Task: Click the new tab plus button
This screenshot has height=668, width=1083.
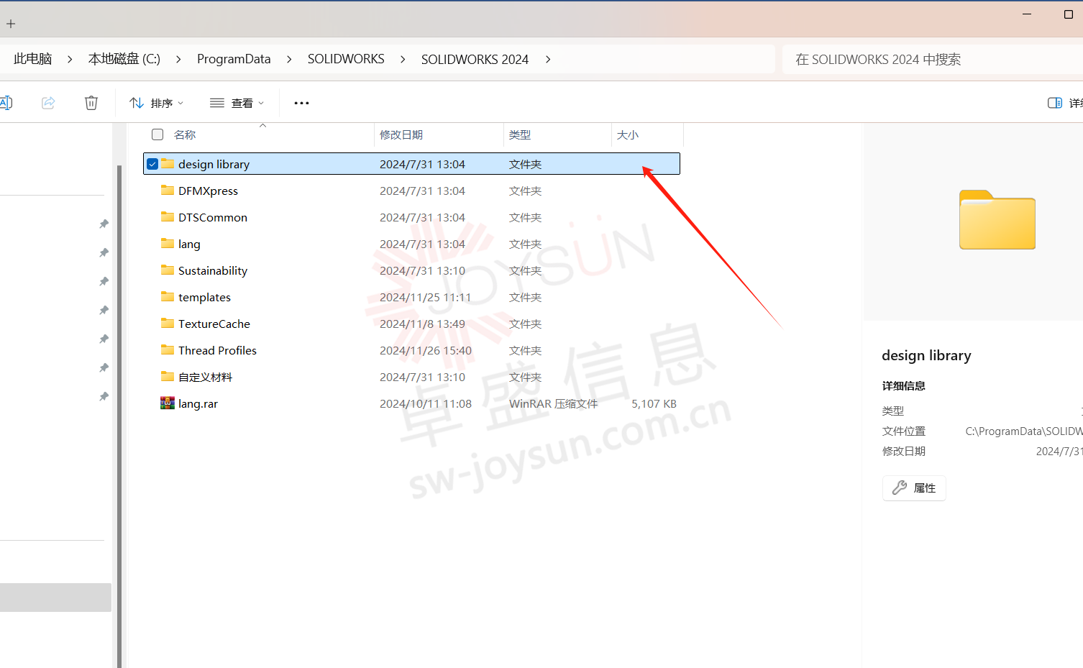Action: coord(11,24)
